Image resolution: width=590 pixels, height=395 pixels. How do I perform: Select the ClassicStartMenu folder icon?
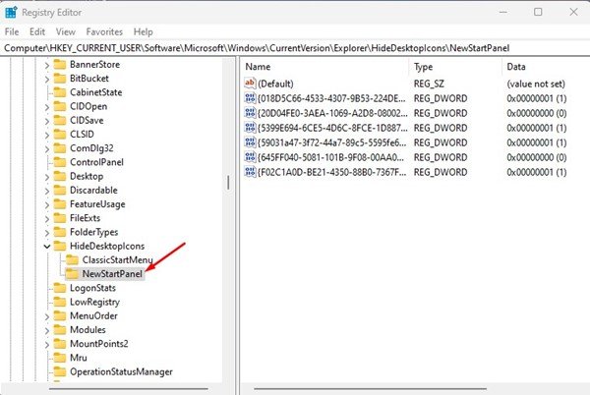tap(72, 259)
